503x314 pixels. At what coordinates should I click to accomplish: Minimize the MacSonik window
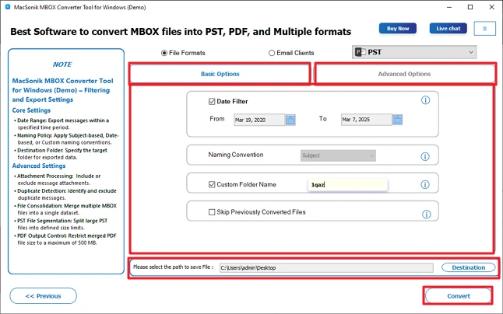[449, 7]
